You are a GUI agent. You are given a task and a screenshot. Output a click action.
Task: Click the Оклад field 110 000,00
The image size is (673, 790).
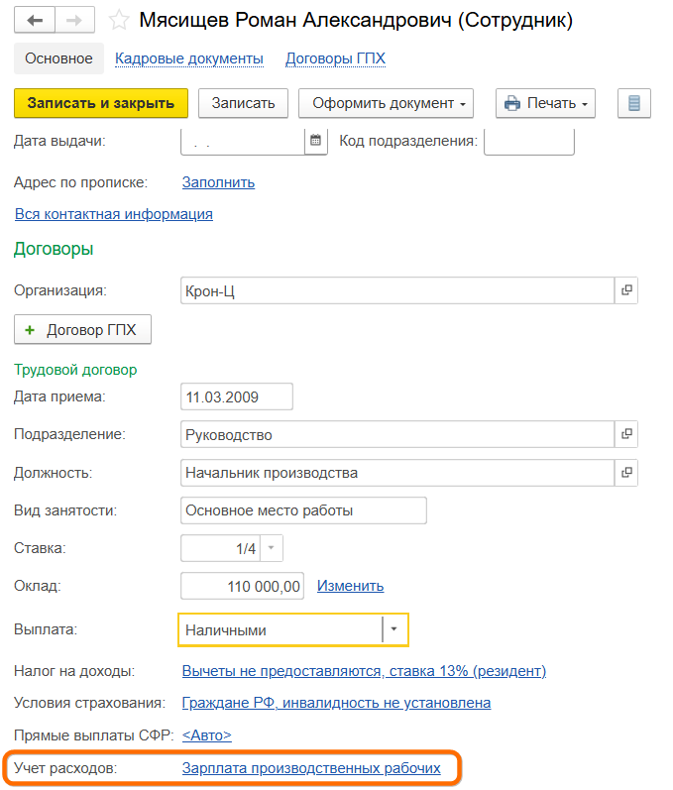click(242, 586)
